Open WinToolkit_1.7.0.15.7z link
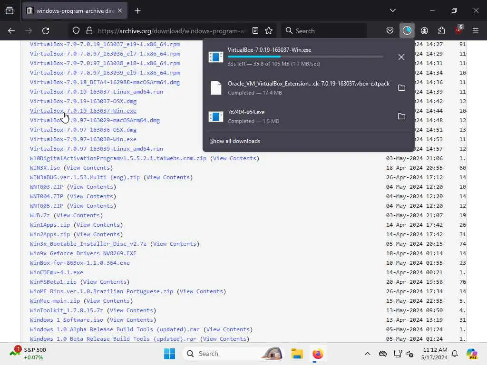 pyautogui.click(x=66, y=310)
